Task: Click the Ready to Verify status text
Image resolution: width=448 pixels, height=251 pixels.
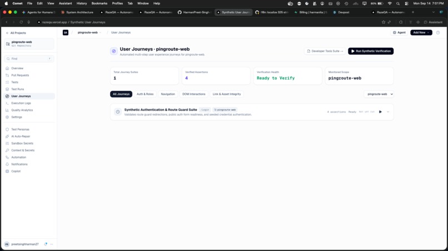Action: pyautogui.click(x=276, y=78)
